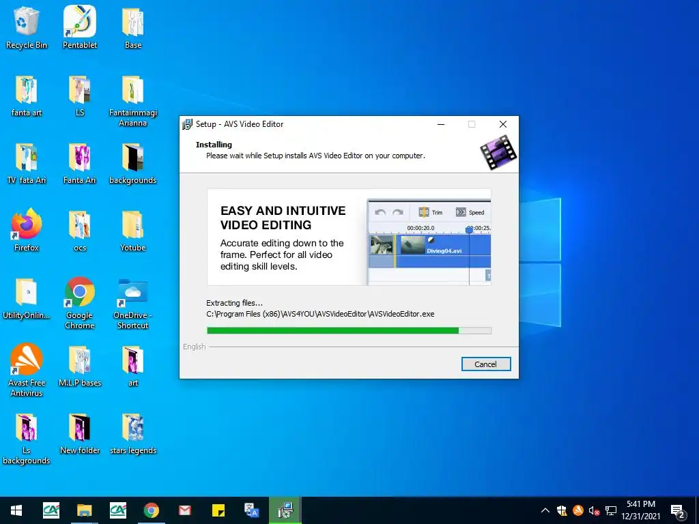Open the notification center with 2 alerts
This screenshot has width=699, height=524.
tap(678, 511)
